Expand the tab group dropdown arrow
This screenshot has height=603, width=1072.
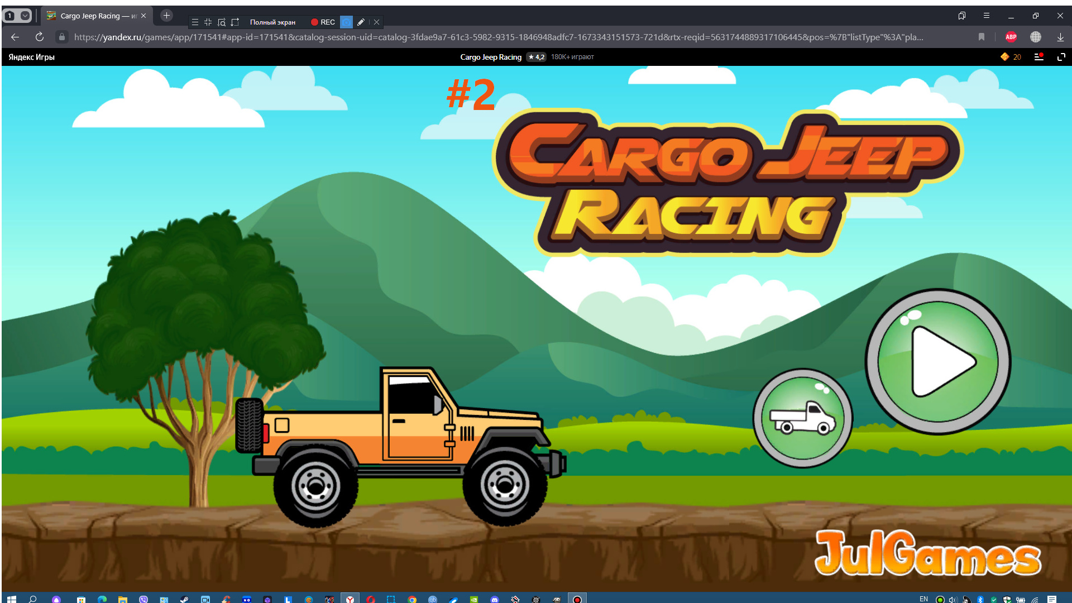(x=25, y=16)
